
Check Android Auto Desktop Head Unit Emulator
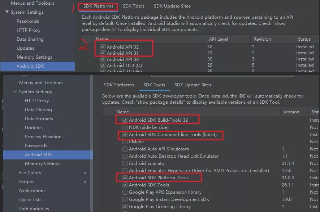(x=125, y=156)
